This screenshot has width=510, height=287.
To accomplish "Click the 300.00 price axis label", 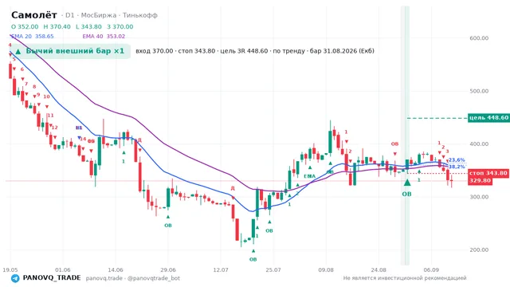I will (x=479, y=197).
